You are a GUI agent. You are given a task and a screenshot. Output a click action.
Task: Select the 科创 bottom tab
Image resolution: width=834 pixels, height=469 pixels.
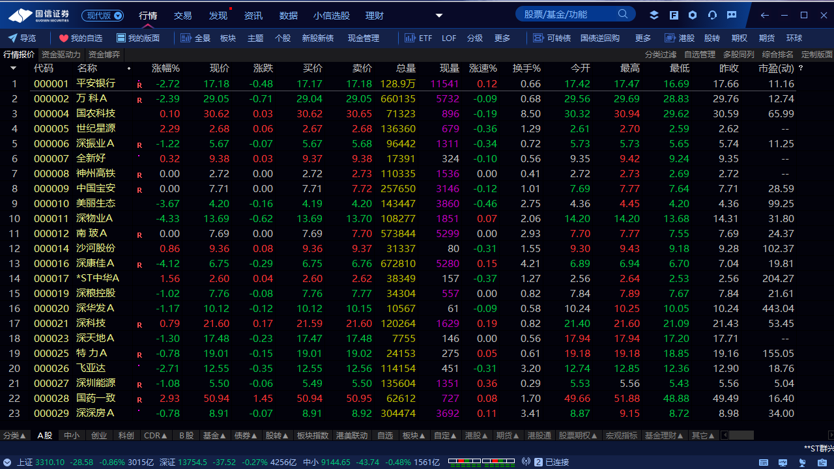click(x=126, y=435)
